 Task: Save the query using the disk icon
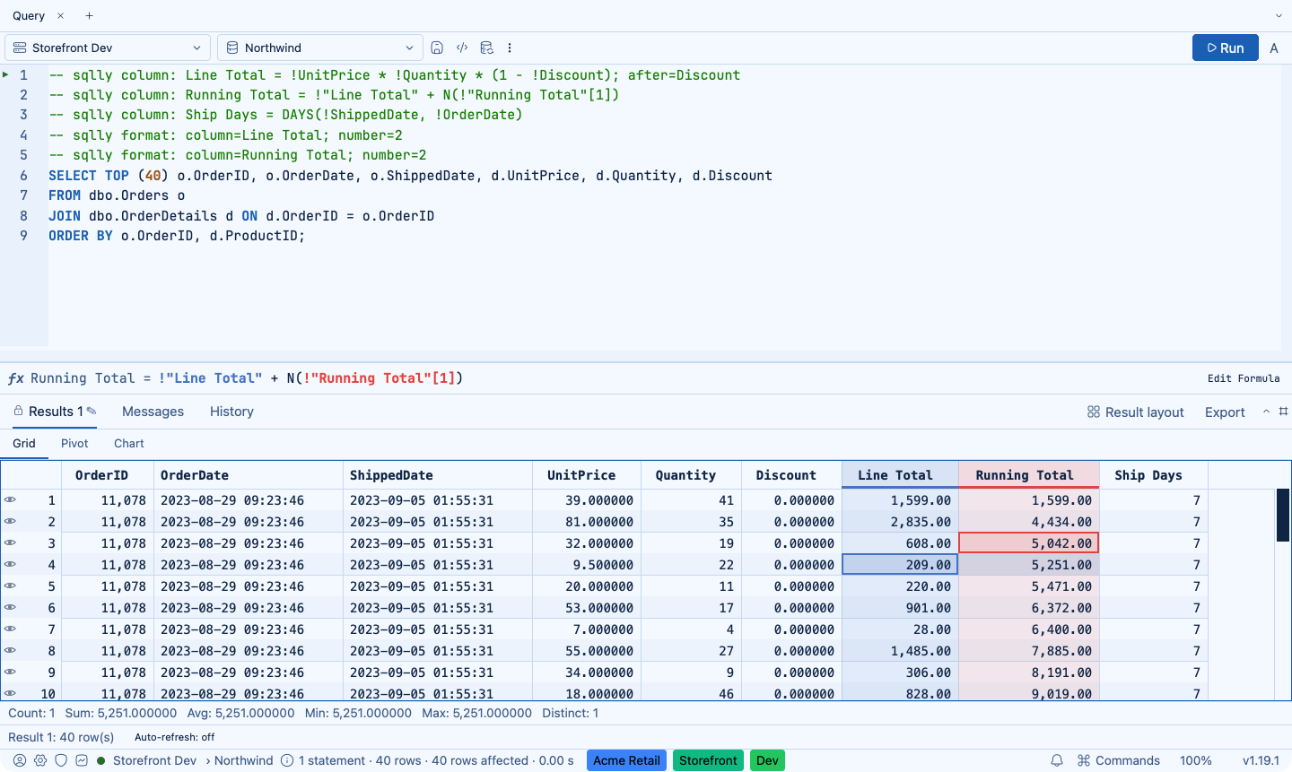pyautogui.click(x=437, y=48)
